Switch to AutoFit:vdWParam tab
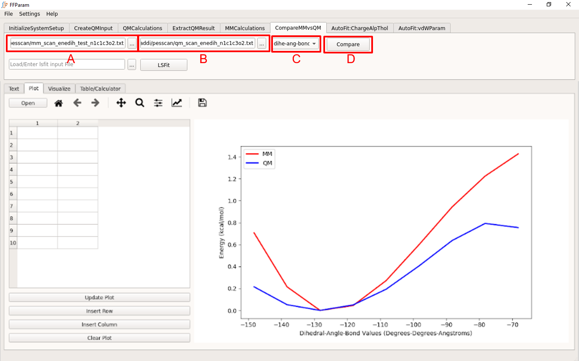The width and height of the screenshot is (579, 361). pos(422,28)
